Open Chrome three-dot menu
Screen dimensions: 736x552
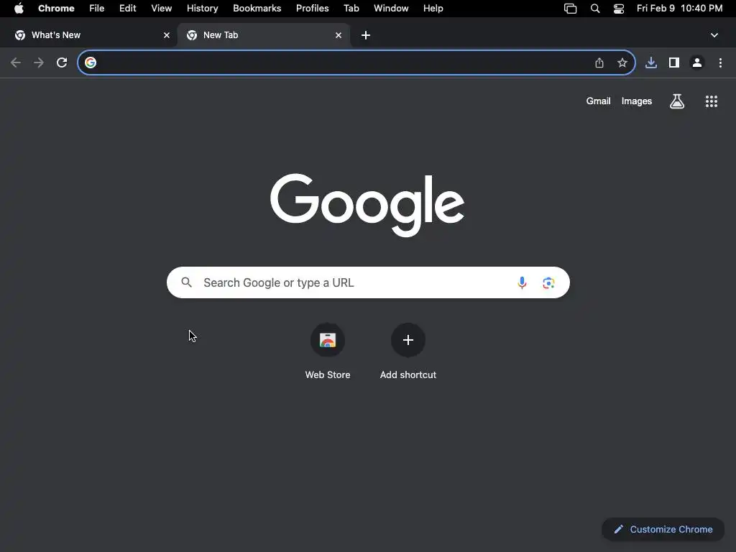(x=720, y=63)
